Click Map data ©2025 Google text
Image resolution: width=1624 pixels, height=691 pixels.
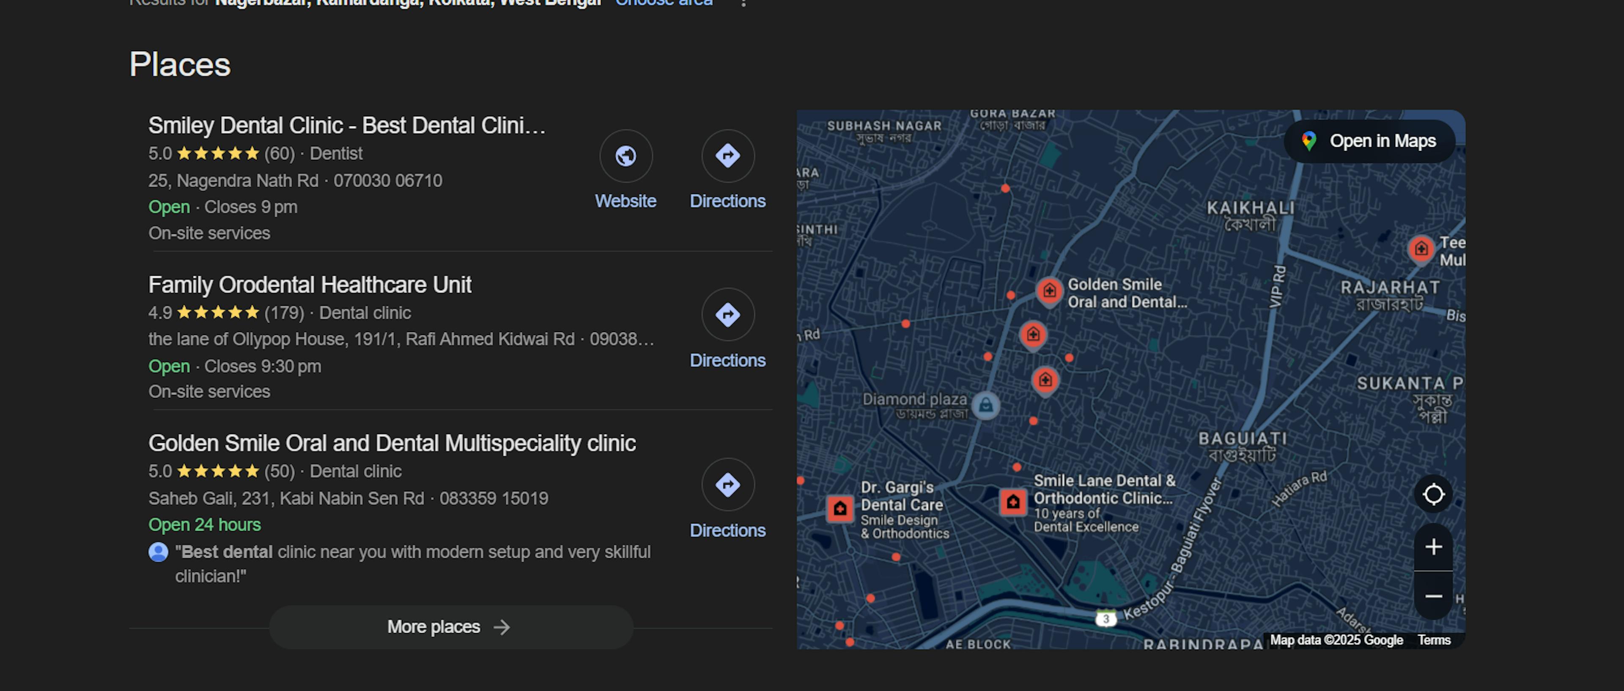coord(1336,640)
